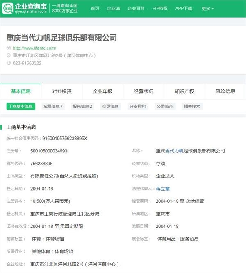Screen dimensions: 246x273
Task: Click the 展会标签 value 体育用品；服务贸易
Action: (178, 239)
